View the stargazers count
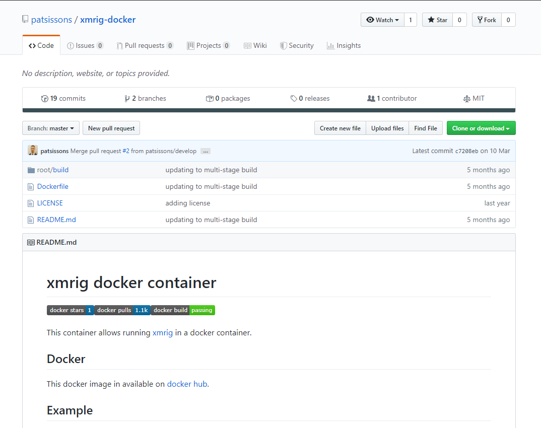Screen dimensions: 541x428 (x=459, y=20)
